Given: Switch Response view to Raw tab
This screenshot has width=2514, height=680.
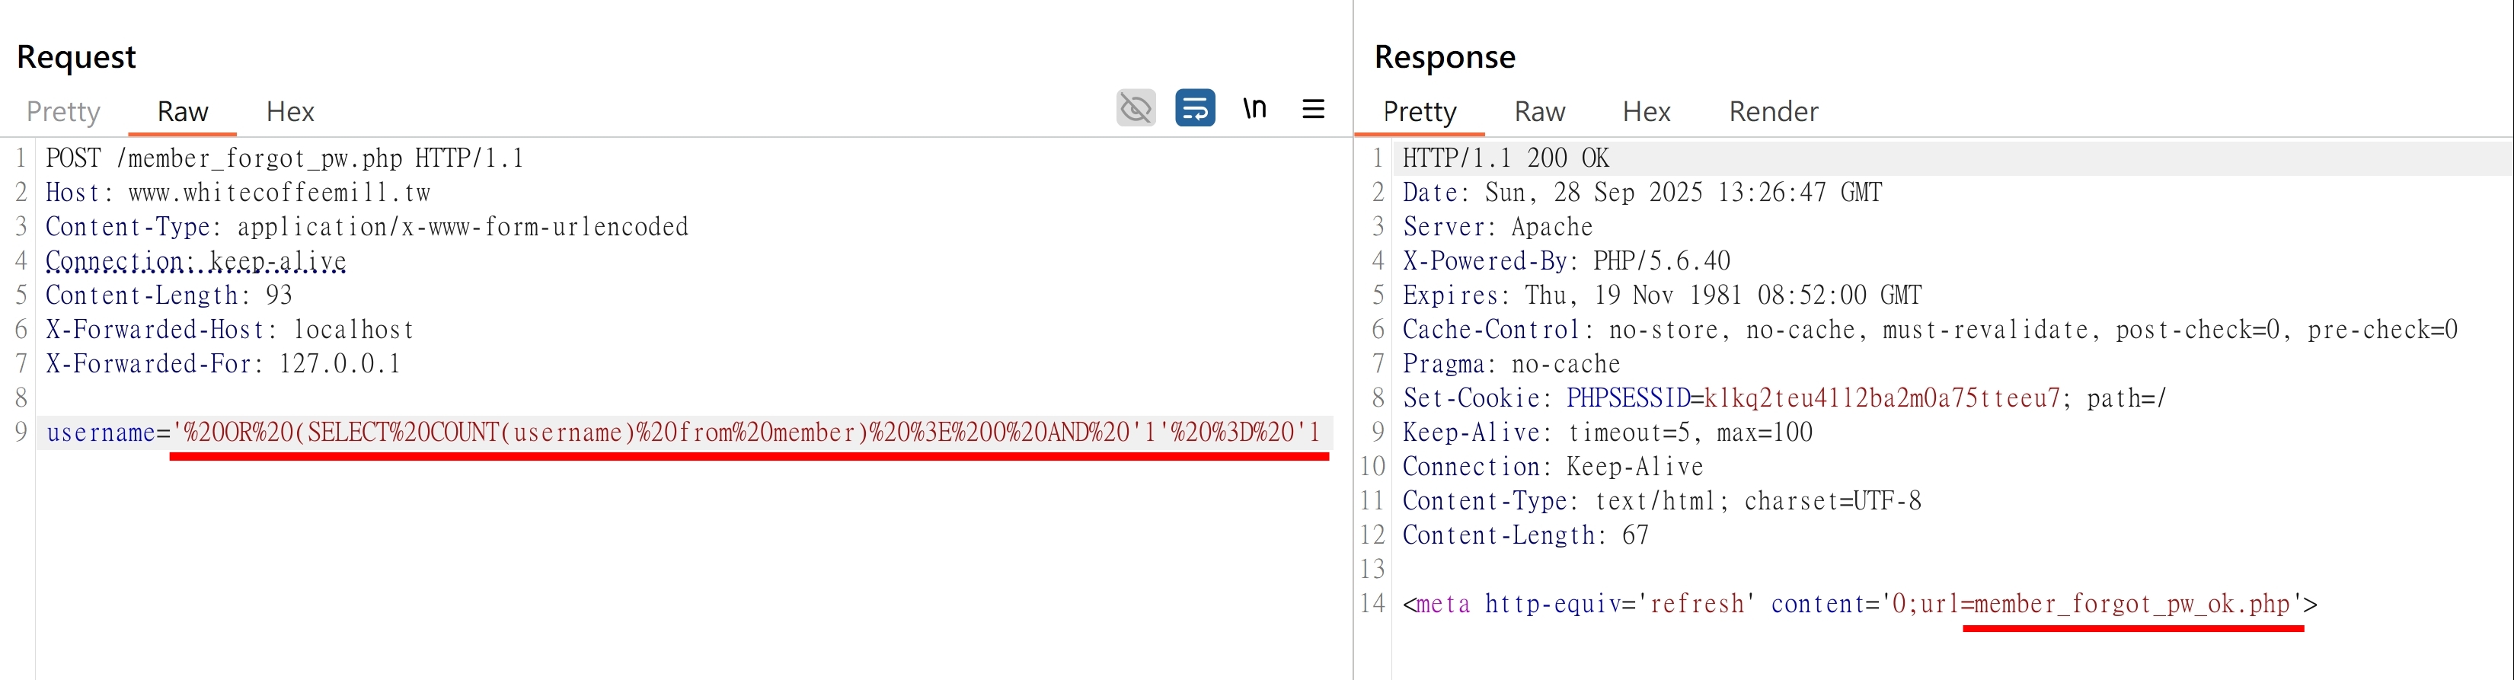Looking at the screenshot, I should pos(1539,111).
